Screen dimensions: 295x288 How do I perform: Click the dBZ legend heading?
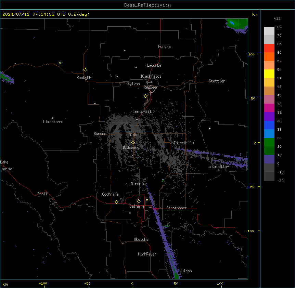coord(277,18)
